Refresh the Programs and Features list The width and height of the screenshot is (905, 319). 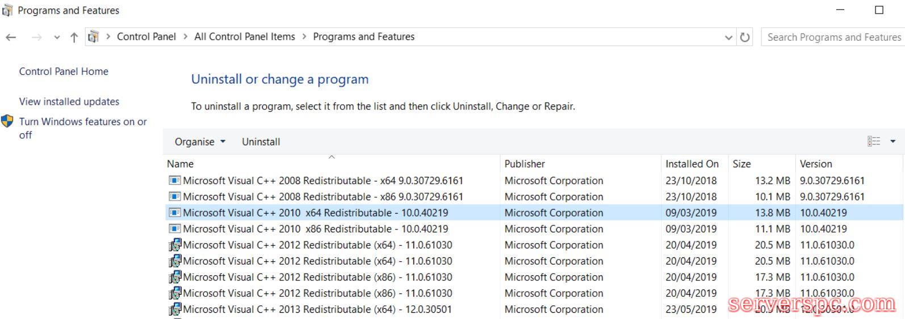click(745, 37)
